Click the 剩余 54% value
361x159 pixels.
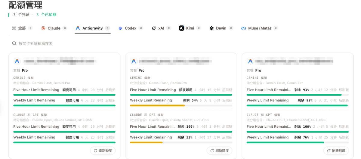pos(190,100)
